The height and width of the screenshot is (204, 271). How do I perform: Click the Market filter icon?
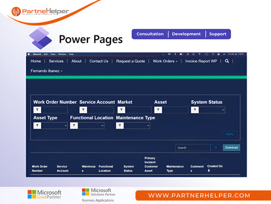tap(121, 110)
